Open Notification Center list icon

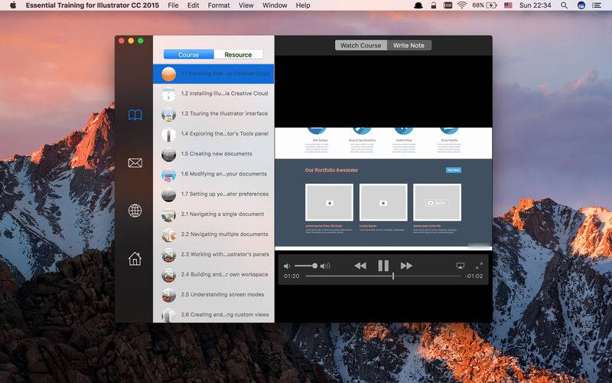coord(597,5)
